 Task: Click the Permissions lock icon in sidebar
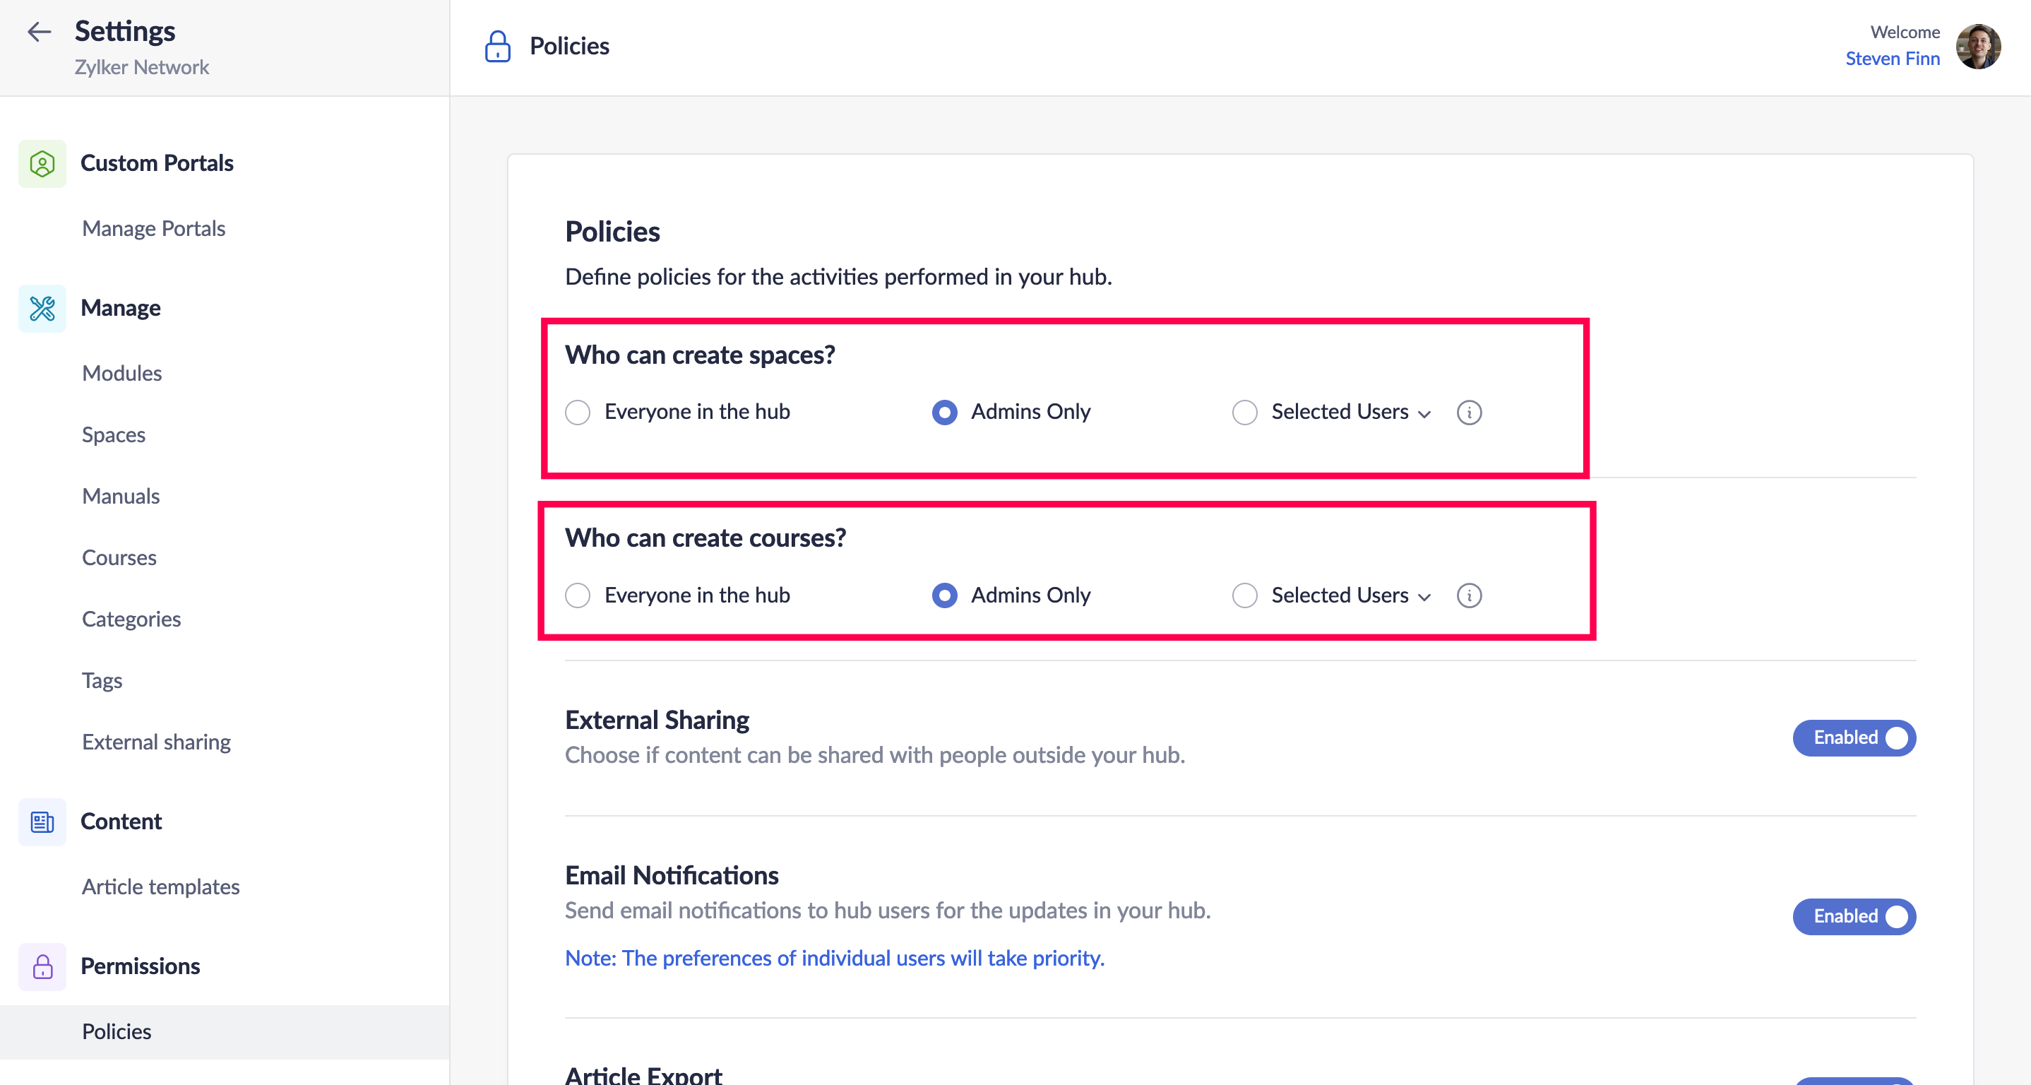42,966
